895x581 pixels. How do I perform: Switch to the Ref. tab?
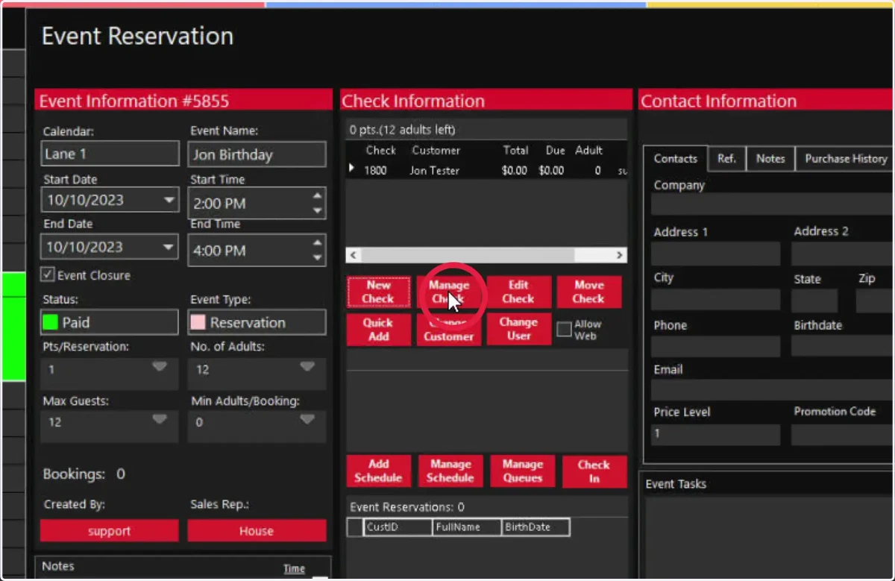tap(726, 159)
